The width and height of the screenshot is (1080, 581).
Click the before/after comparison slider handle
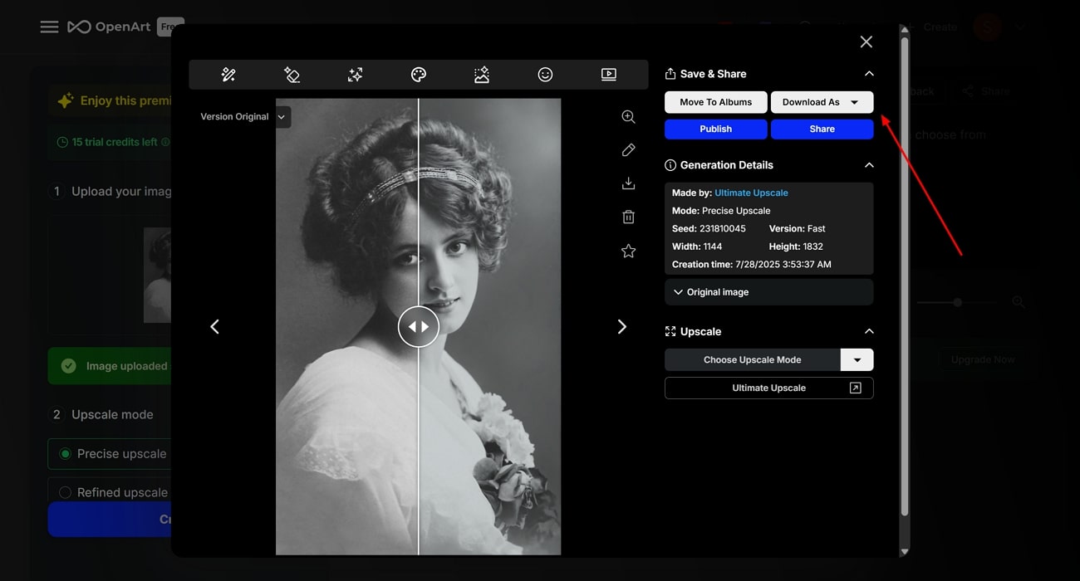click(418, 326)
